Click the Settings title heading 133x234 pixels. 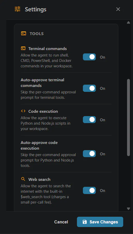click(36, 9)
